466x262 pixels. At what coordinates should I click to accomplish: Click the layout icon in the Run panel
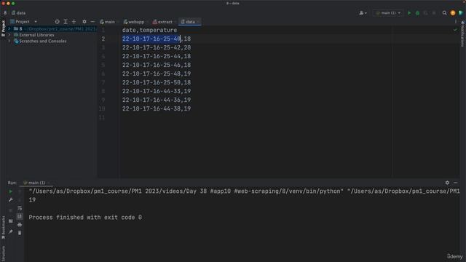(10, 221)
